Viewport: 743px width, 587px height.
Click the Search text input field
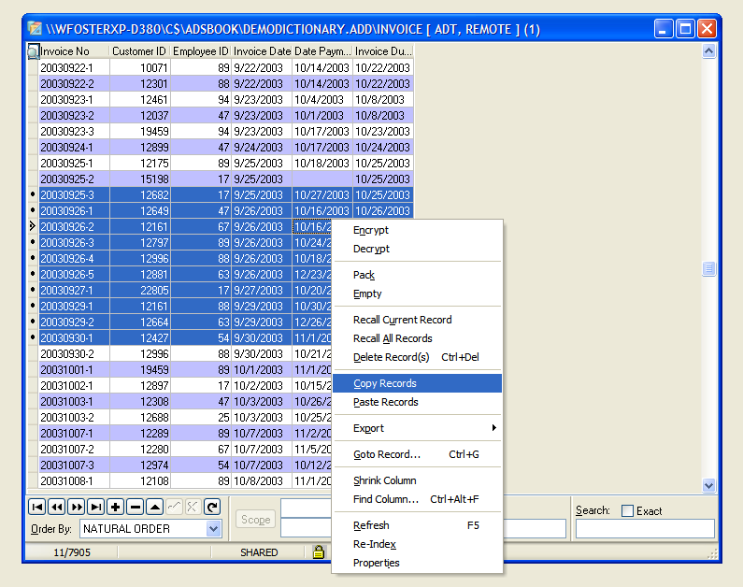coord(645,529)
